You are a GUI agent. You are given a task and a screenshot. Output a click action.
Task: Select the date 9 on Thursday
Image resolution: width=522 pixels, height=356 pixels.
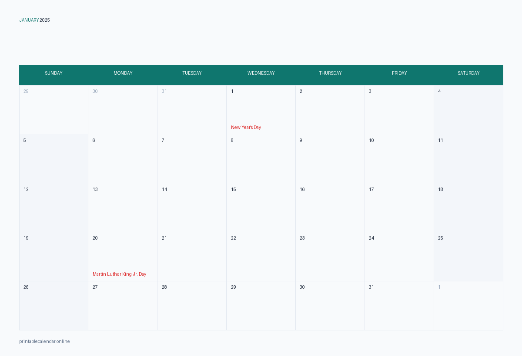click(330, 158)
